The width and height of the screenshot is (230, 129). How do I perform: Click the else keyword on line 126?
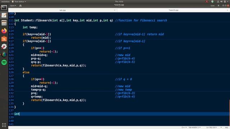[26, 72]
